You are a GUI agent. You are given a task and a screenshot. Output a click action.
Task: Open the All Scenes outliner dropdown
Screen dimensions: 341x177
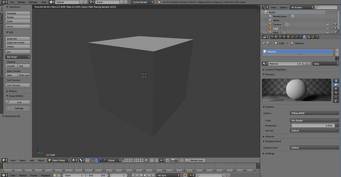tap(302, 7)
